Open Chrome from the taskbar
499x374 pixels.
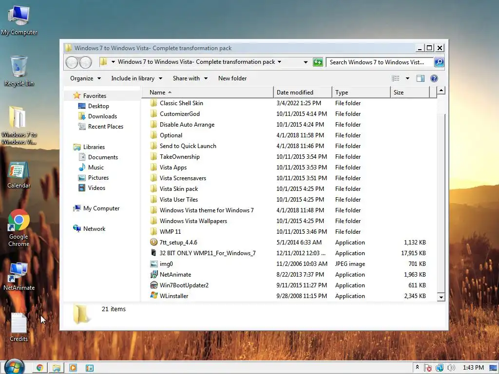pos(40,368)
